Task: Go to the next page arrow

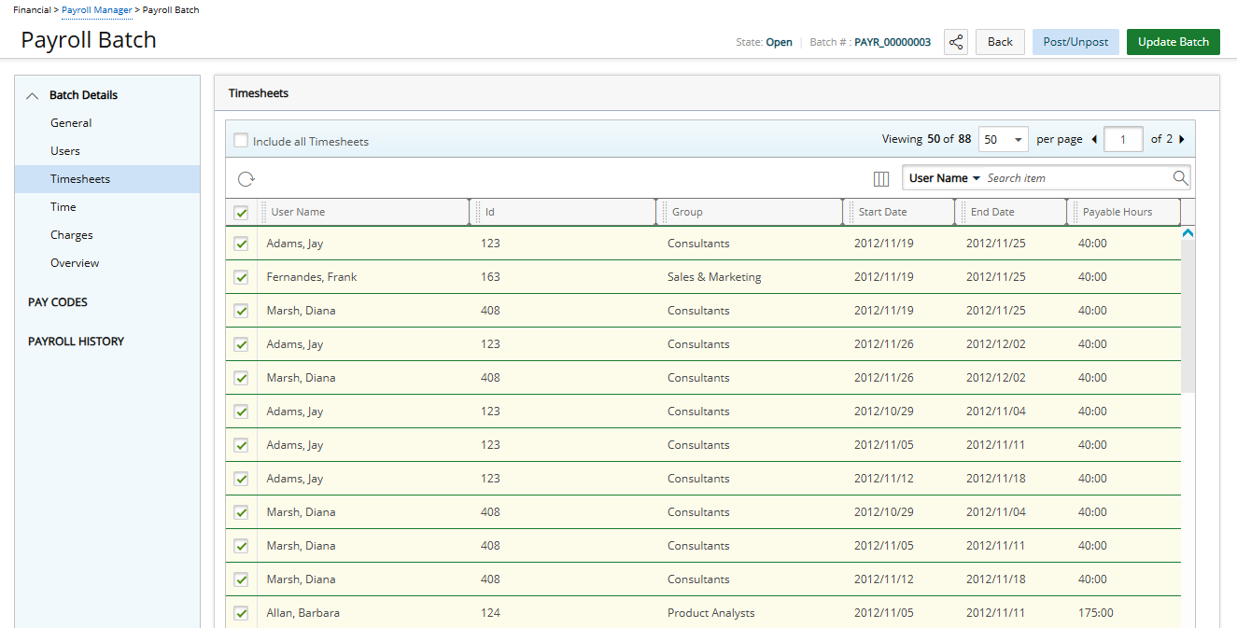Action: point(1182,140)
